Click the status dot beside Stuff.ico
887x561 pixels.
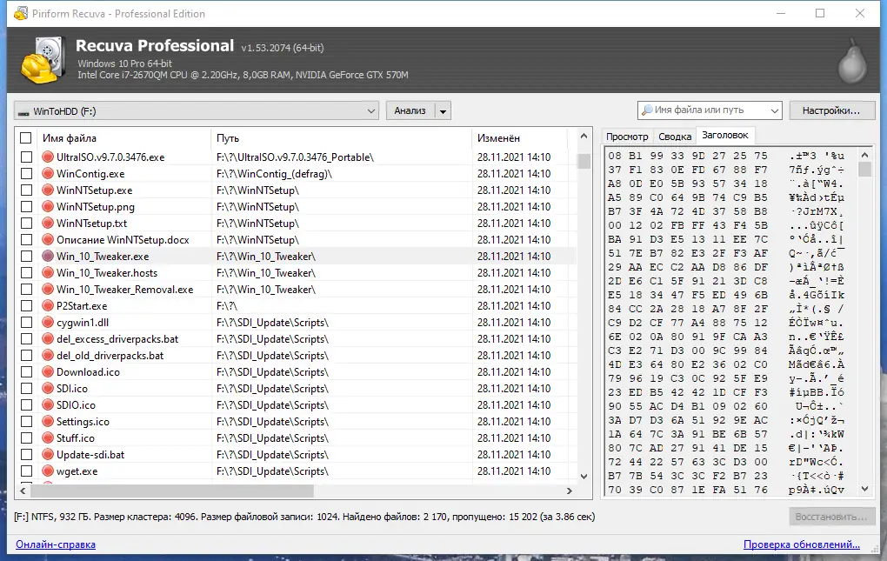48,437
